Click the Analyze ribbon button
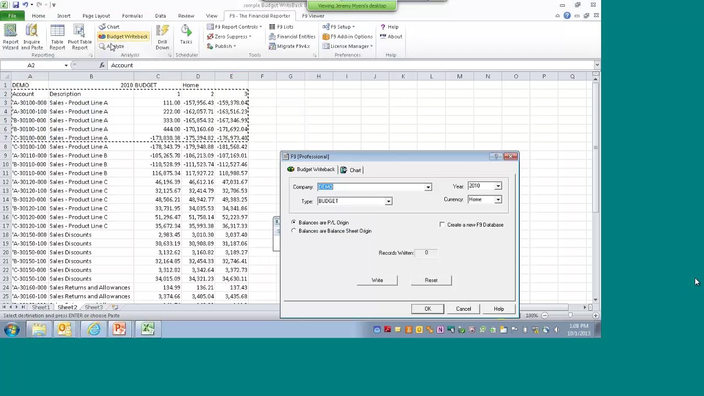Image resolution: width=704 pixels, height=396 pixels. coord(112,46)
